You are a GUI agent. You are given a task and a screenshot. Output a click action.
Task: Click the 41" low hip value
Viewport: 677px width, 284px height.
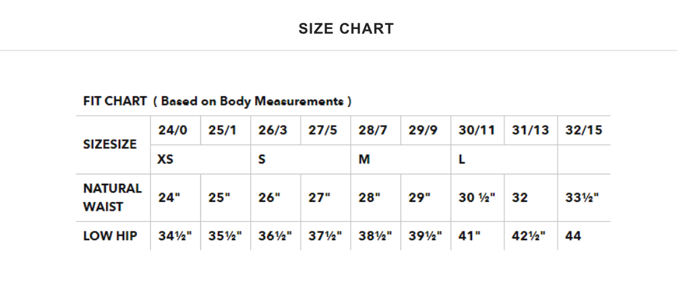tap(469, 236)
